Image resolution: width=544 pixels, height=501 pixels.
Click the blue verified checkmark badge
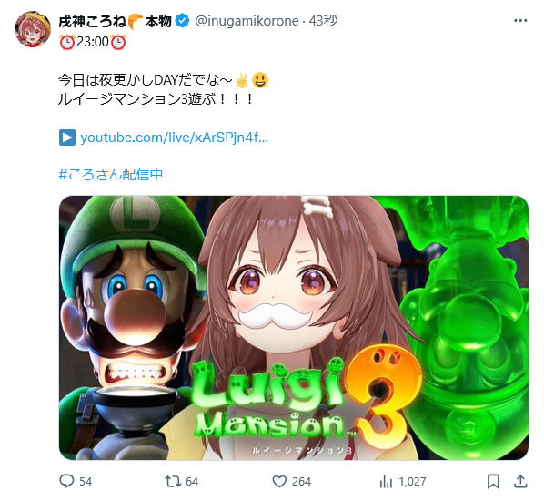[182, 21]
